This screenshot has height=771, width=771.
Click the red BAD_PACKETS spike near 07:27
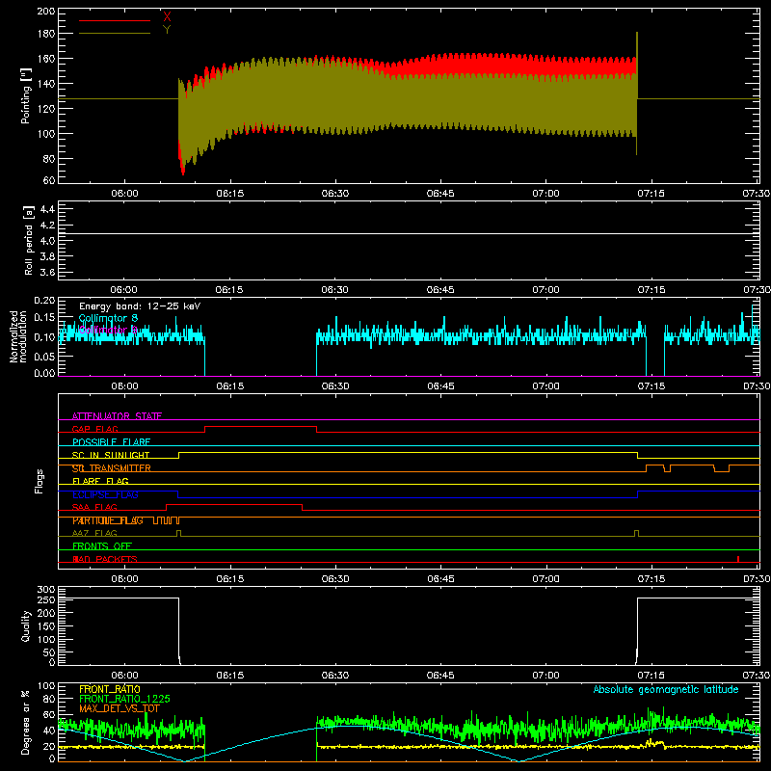738,559
